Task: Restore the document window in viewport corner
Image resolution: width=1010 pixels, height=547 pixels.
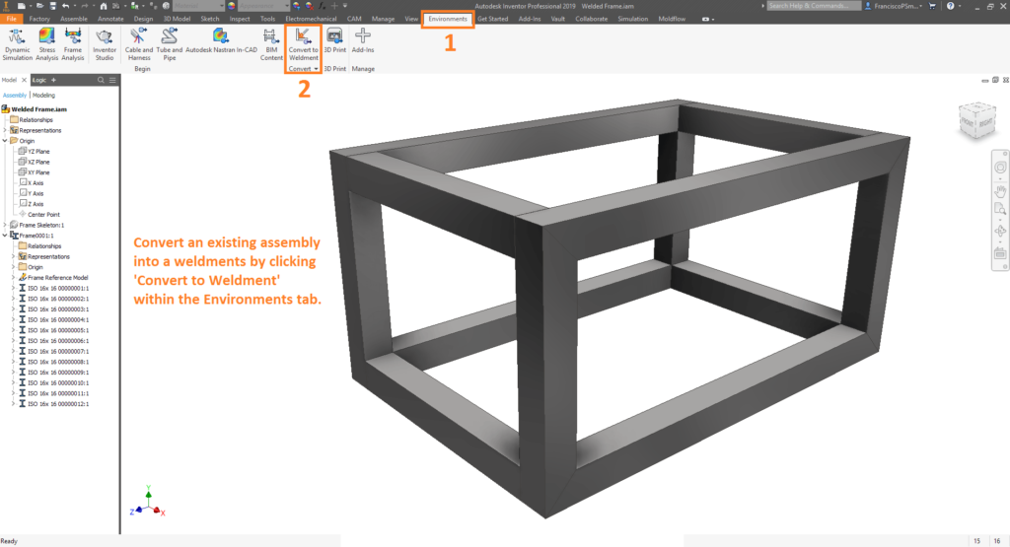Action: (994, 80)
